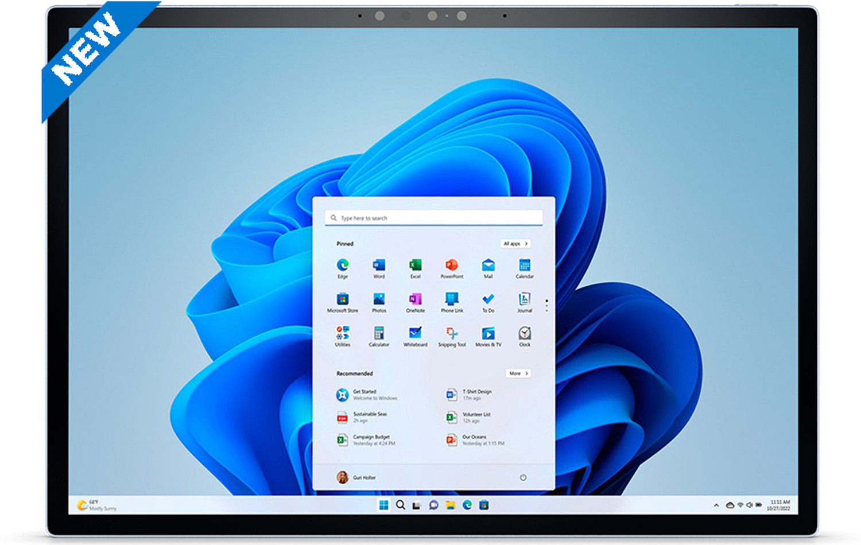Open the Snipping Tool app

(452, 334)
